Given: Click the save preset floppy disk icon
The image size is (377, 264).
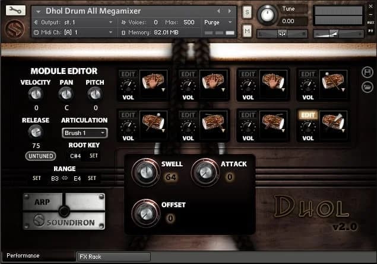Looking at the screenshot, I should 367,72.
